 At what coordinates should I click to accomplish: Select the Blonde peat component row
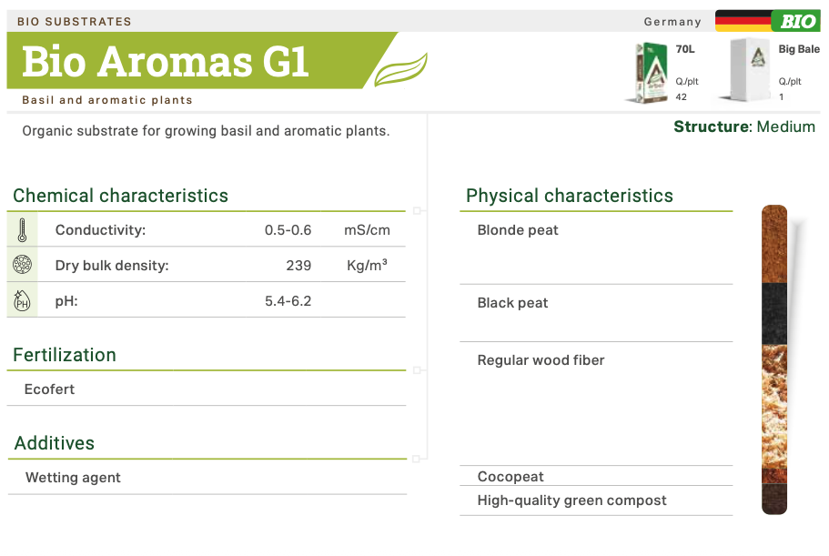518,230
